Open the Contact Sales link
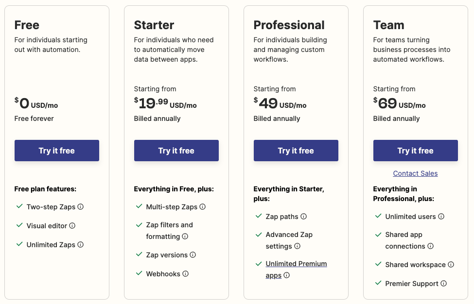 tap(416, 173)
